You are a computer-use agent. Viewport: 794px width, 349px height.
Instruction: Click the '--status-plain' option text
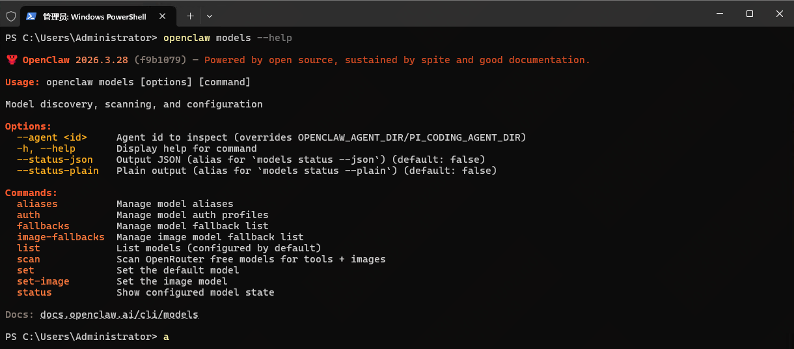pos(58,171)
